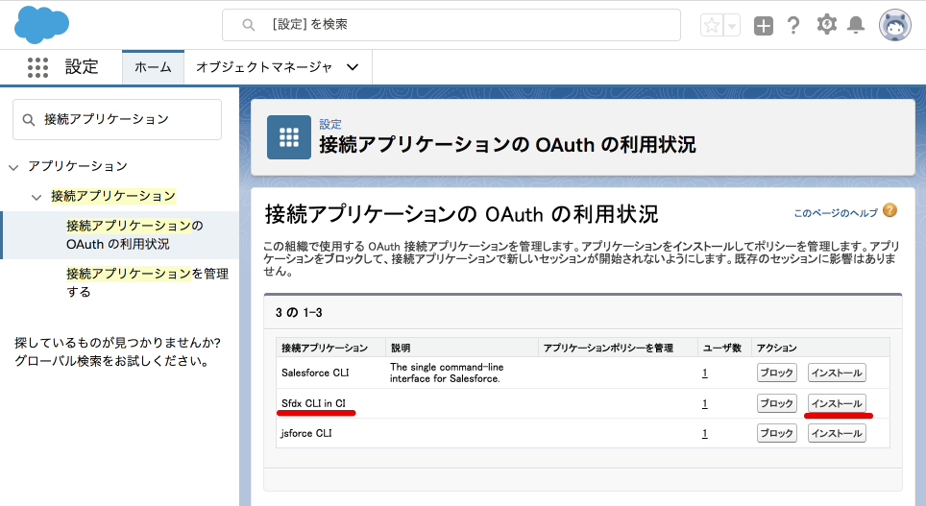Screen dimensions: 926x506
Task: Open the favorites list dropdown arrow
Action: coord(732,25)
